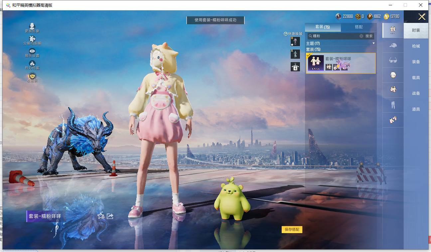This screenshot has width=431, height=252.
Task: Click the favorite star icon beside outfit name
Action: [101, 216]
